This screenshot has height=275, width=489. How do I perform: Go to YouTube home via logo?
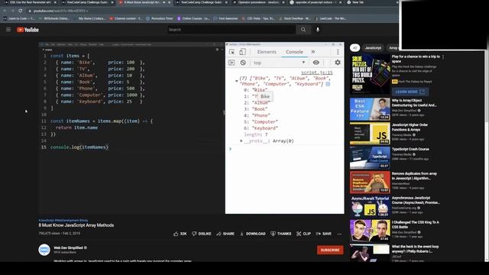click(28, 30)
